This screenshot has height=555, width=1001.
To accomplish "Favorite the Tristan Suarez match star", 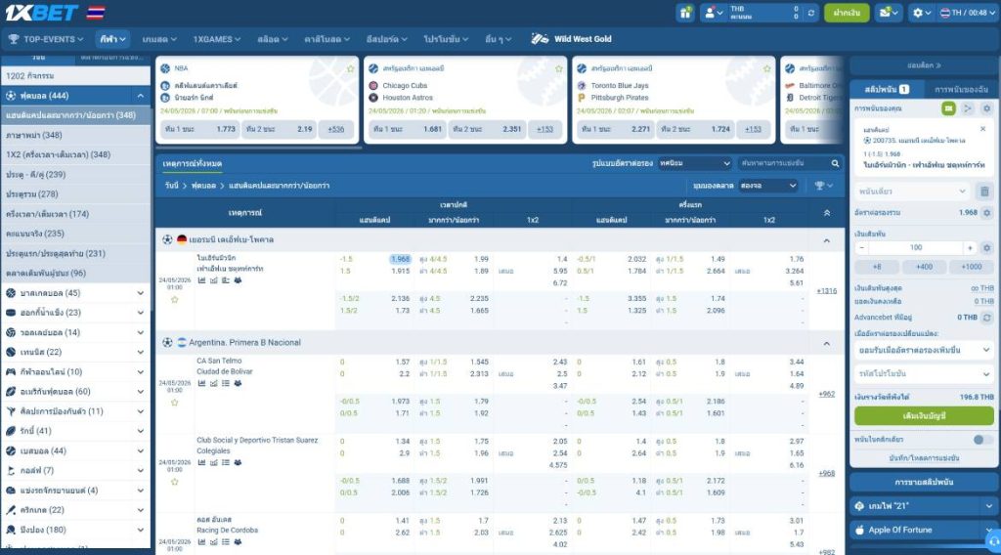I will 174,482.
